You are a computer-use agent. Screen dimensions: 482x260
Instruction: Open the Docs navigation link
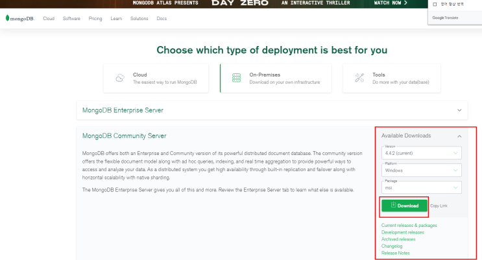pos(162,18)
